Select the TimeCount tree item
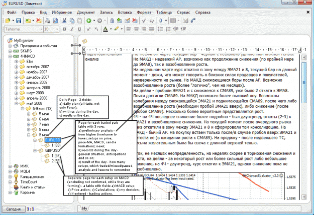 (x=29, y=182)
